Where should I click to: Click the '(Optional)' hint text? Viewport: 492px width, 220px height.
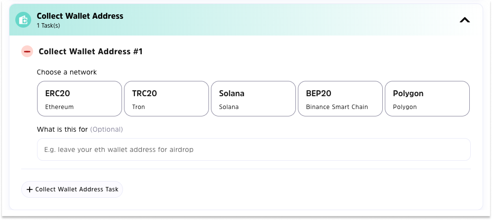tap(106, 129)
